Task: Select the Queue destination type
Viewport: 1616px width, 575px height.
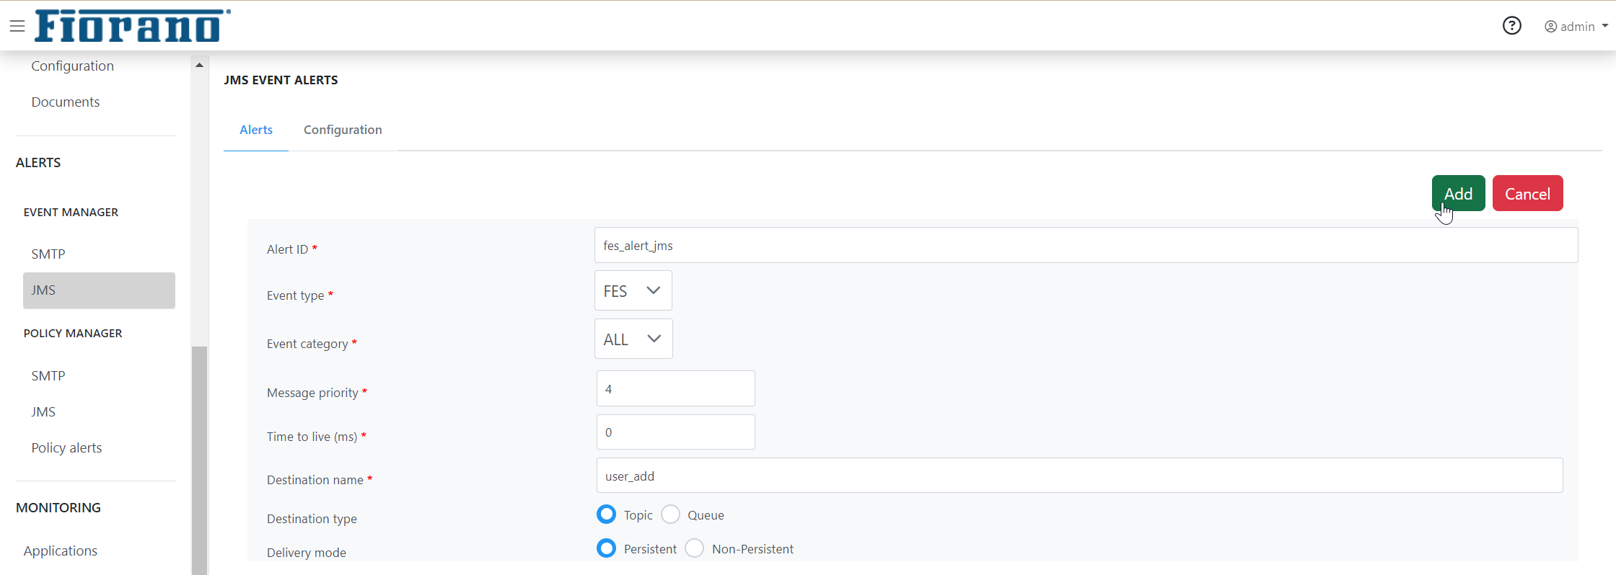Action: [x=671, y=514]
